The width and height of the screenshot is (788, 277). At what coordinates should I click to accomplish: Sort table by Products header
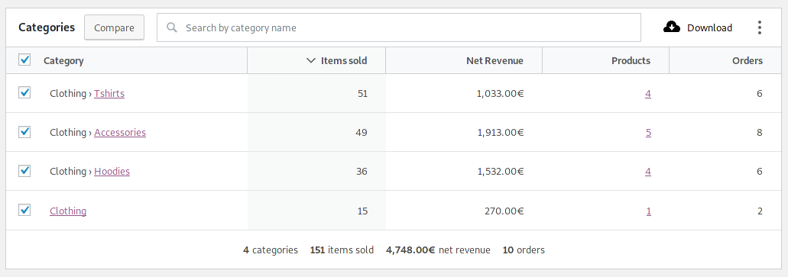(631, 61)
